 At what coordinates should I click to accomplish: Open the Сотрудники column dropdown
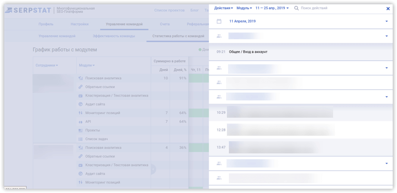click(x=47, y=66)
